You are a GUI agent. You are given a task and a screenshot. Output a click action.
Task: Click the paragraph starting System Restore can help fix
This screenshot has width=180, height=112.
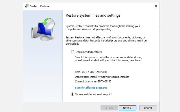tap(103, 28)
